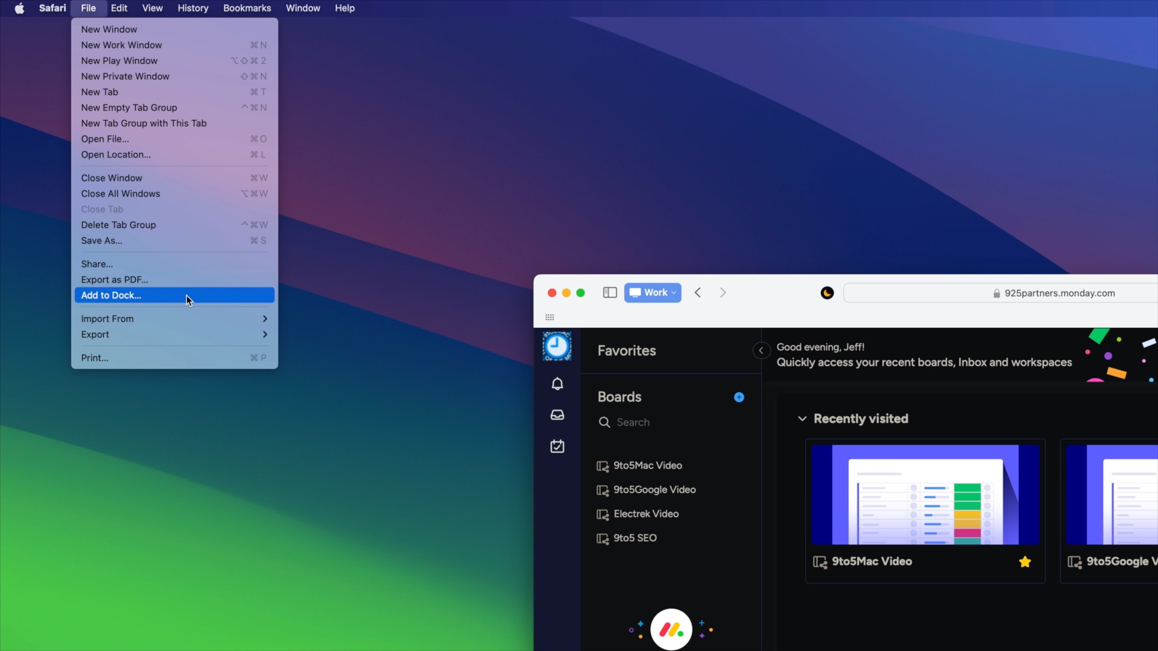Click the Electrek Video board in Favorites
The width and height of the screenshot is (1158, 651).
(646, 514)
